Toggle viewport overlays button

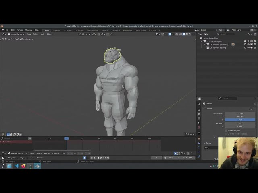pyautogui.click(x=170, y=34)
